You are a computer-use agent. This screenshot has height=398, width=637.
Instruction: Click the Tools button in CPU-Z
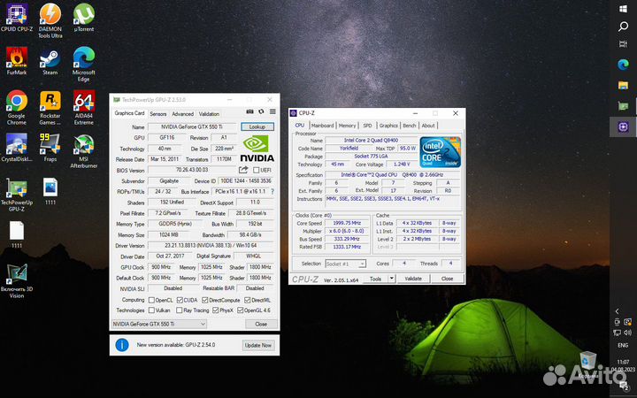click(376, 279)
